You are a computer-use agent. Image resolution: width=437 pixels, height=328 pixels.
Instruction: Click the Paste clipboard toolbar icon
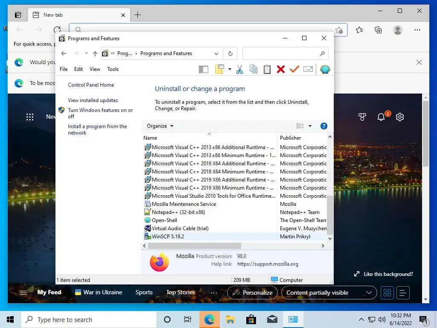tap(267, 69)
